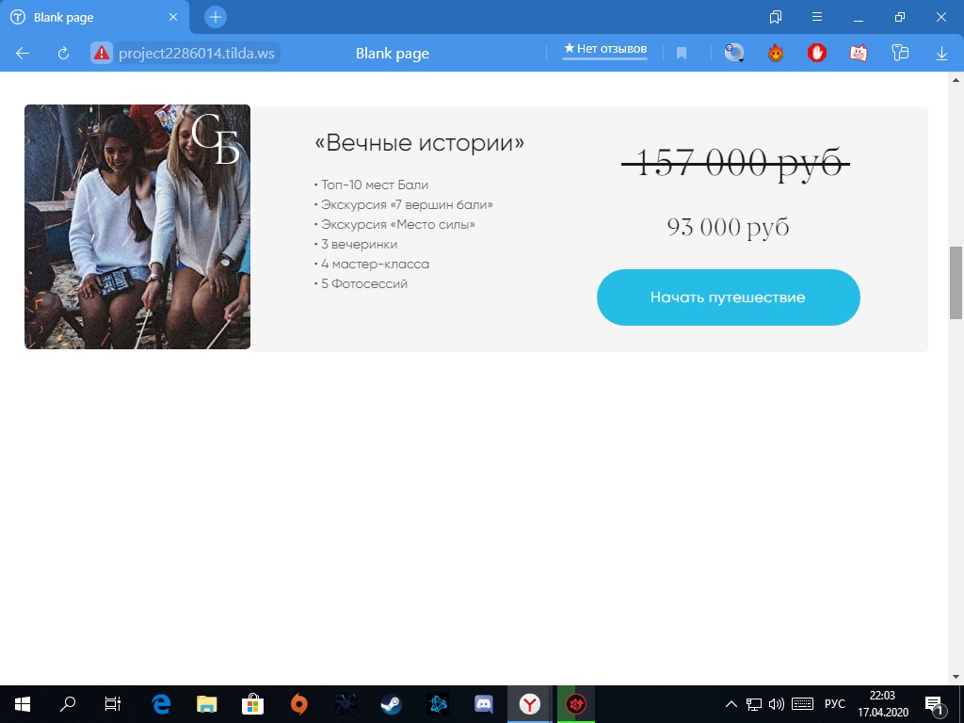Click the page vertical scrollbar thumb
This screenshot has width=964, height=723.
pos(956,282)
